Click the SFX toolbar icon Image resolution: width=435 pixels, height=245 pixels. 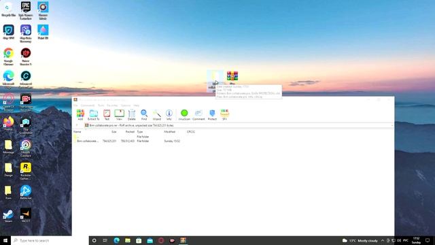click(225, 115)
